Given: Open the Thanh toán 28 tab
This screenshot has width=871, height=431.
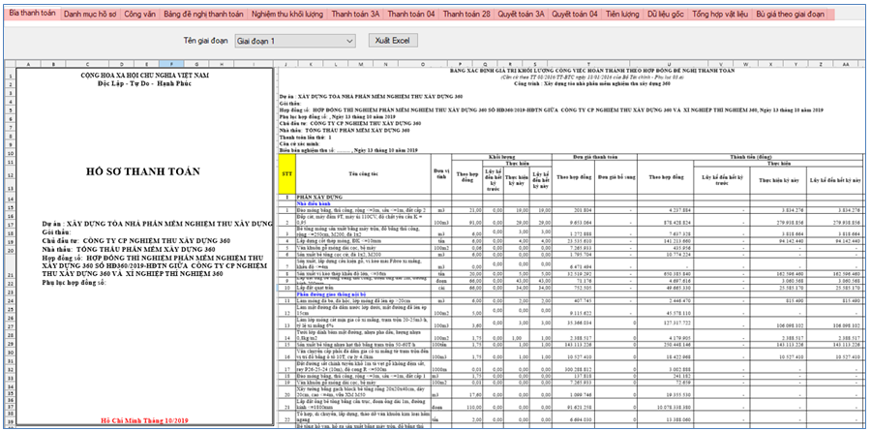Looking at the screenshot, I should 466,15.
